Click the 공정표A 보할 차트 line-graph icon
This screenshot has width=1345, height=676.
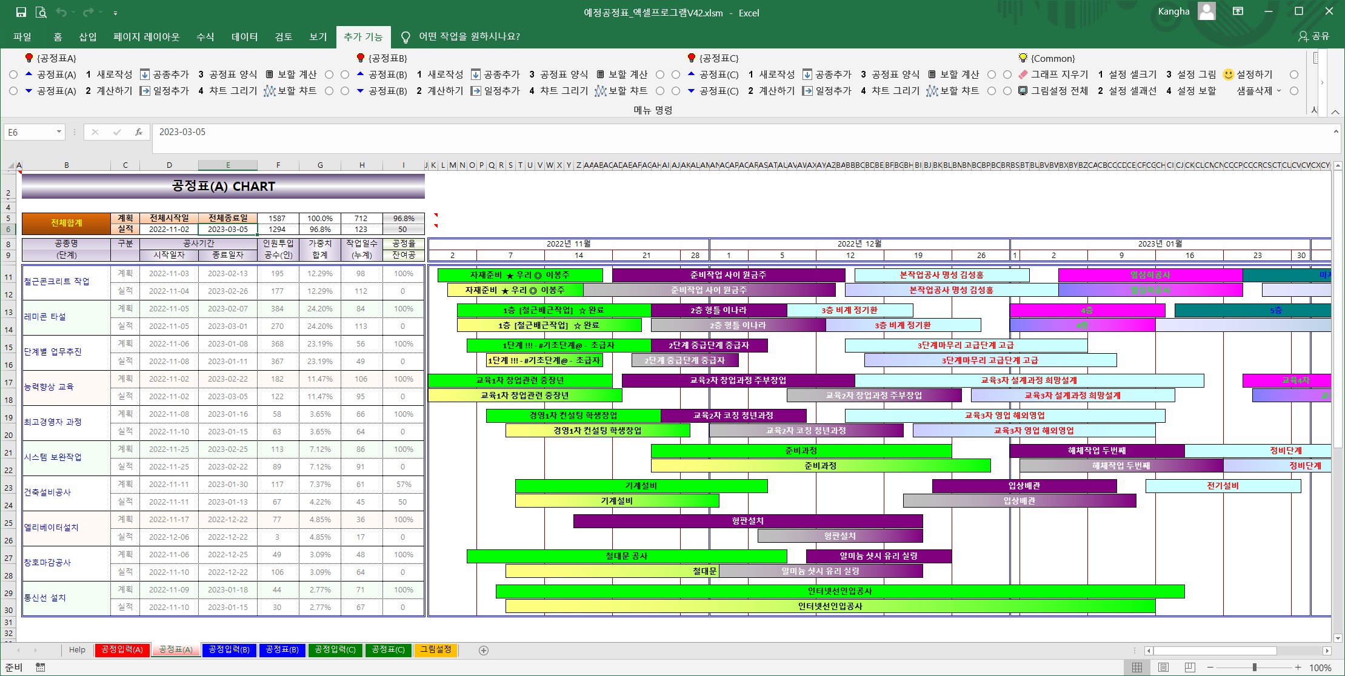point(269,91)
